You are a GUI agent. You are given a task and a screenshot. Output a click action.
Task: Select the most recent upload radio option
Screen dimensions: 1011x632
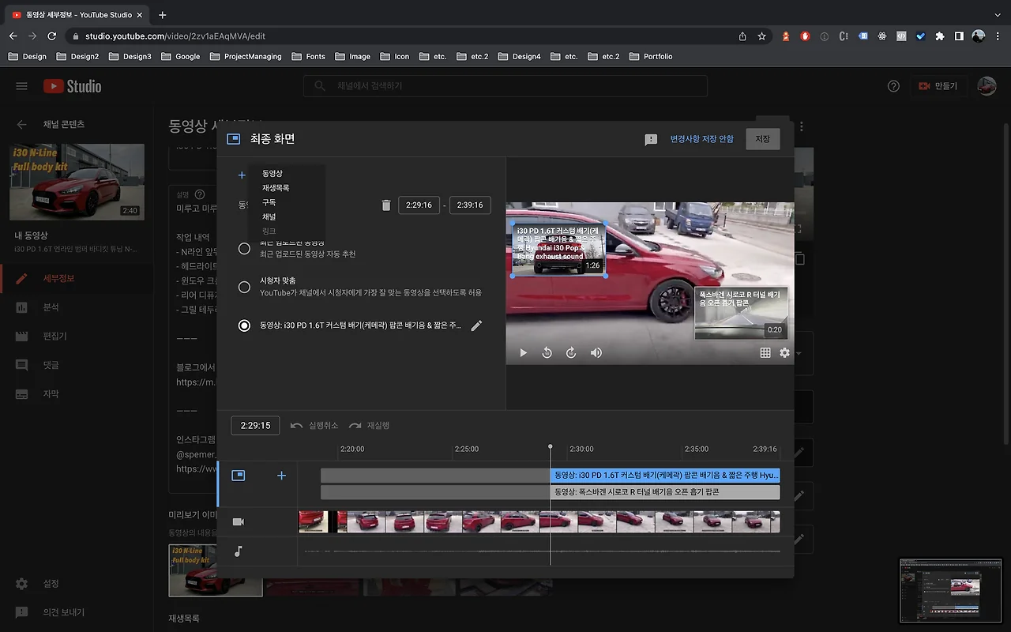(244, 248)
